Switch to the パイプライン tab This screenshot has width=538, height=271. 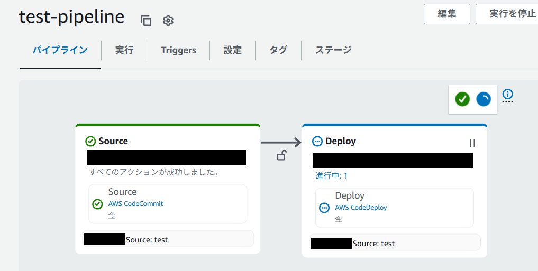(60, 50)
